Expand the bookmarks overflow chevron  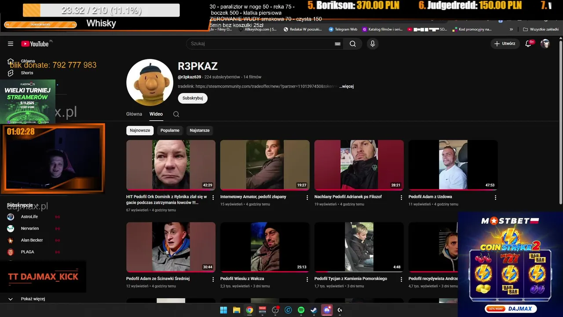[x=511, y=29]
